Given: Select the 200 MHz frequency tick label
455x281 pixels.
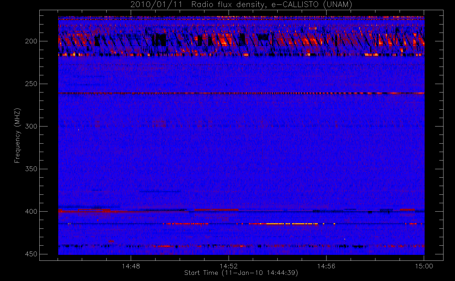Looking at the screenshot, I should click(31, 41).
